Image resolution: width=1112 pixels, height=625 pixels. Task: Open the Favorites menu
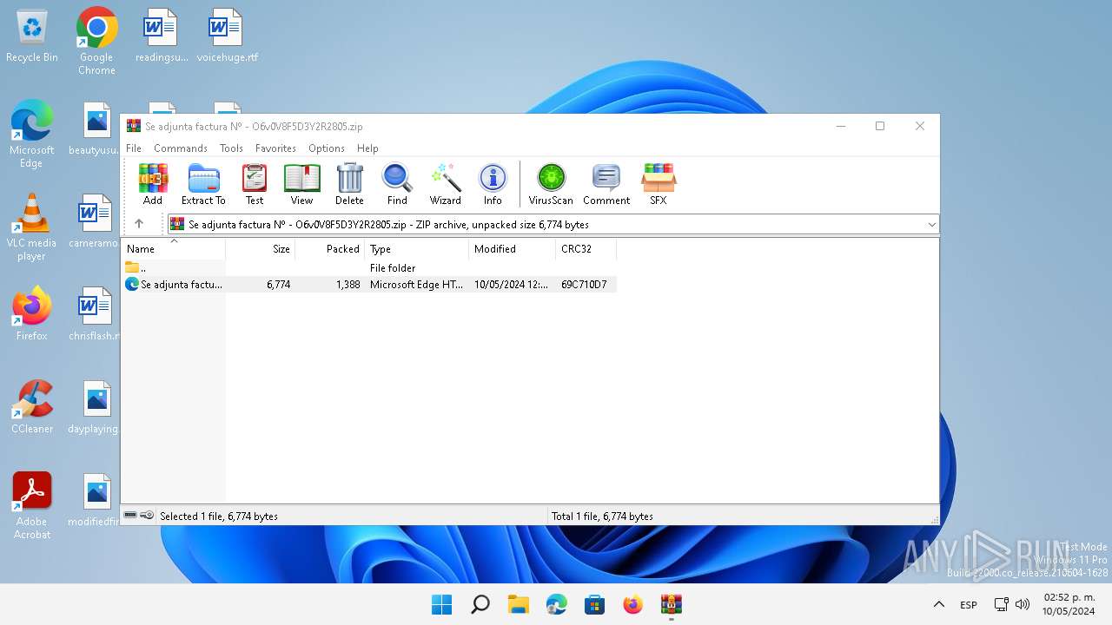[275, 148]
